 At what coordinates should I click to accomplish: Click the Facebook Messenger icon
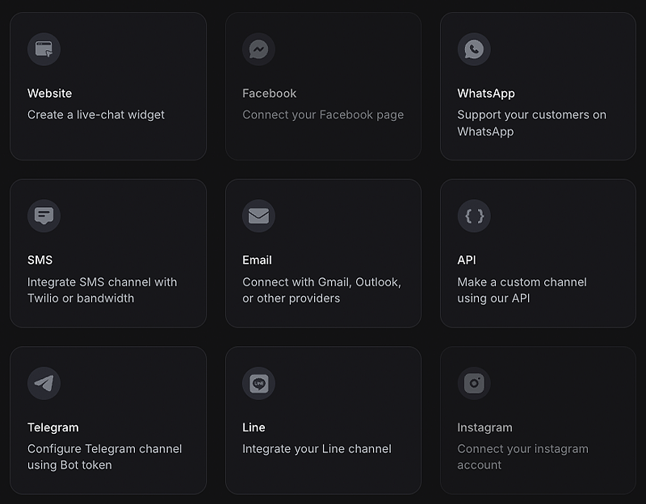(258, 49)
